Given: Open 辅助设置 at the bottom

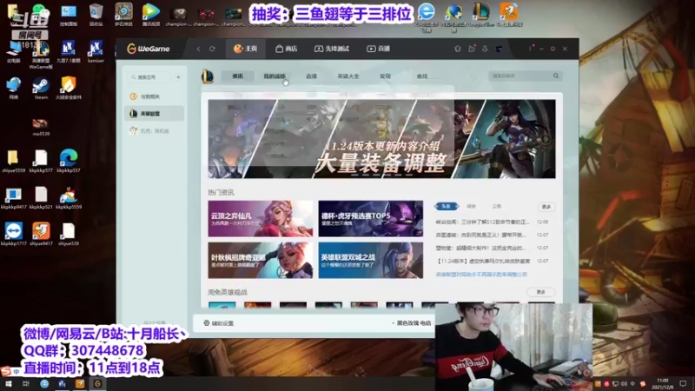Looking at the screenshot, I should tap(219, 323).
